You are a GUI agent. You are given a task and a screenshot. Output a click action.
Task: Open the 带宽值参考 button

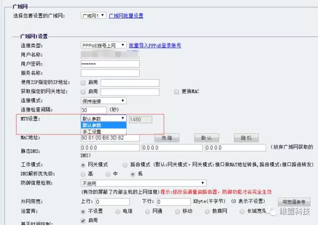294,202
